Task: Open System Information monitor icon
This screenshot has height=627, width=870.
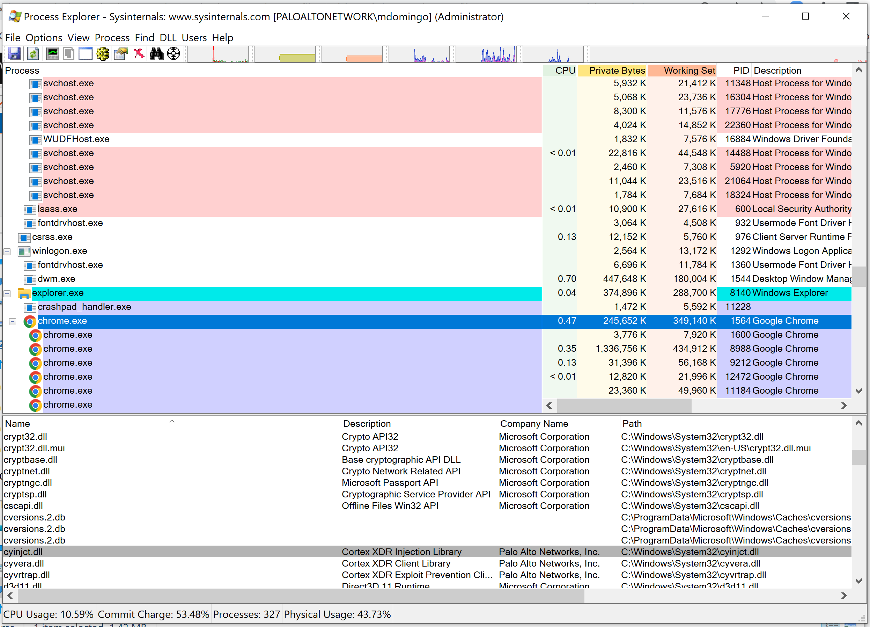Action: point(52,53)
